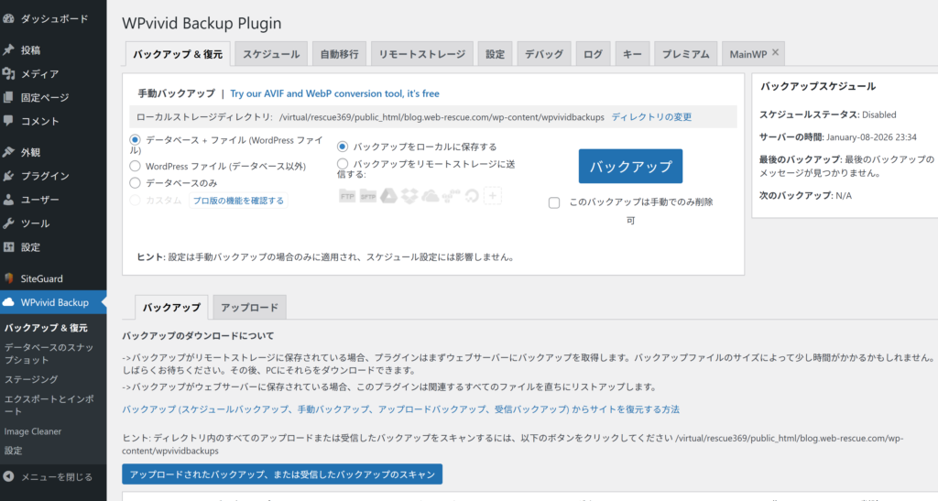Image resolution: width=938 pixels, height=501 pixels.
Task: Switch to the スケジュール tab
Action: click(270, 54)
